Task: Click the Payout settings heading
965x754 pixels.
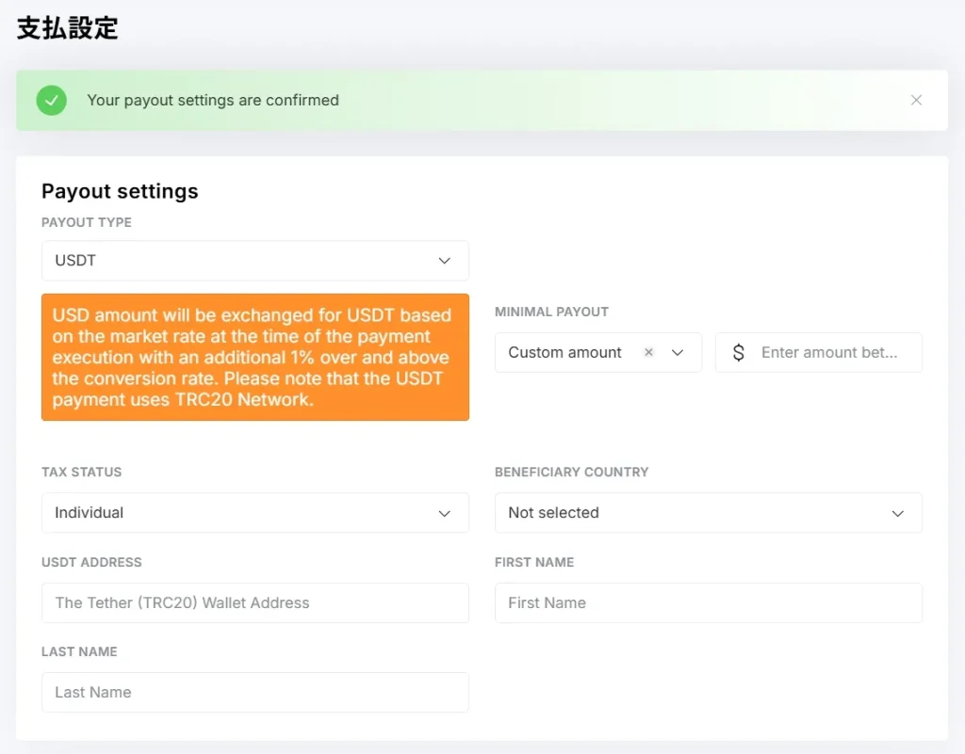Action: click(120, 191)
